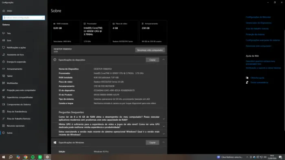Open the taskbar clock and date

click(272, 157)
